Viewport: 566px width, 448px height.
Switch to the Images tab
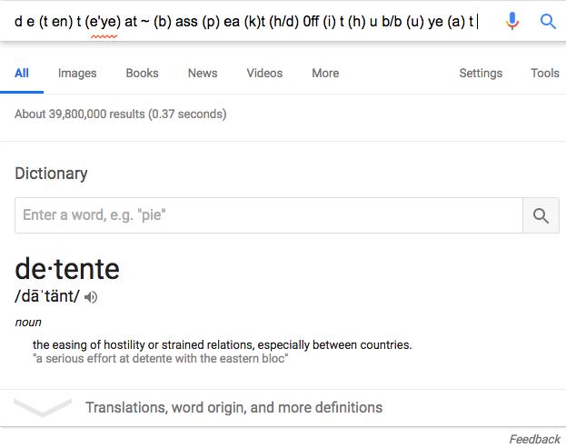coord(77,74)
